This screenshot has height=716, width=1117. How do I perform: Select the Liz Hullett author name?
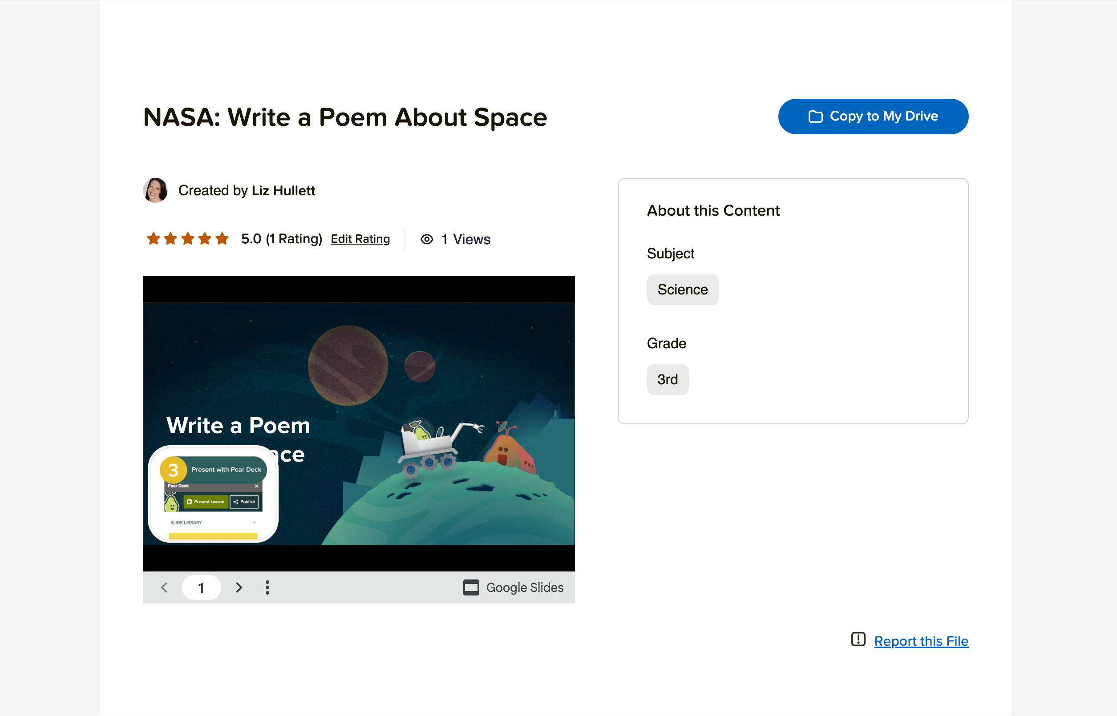(283, 191)
